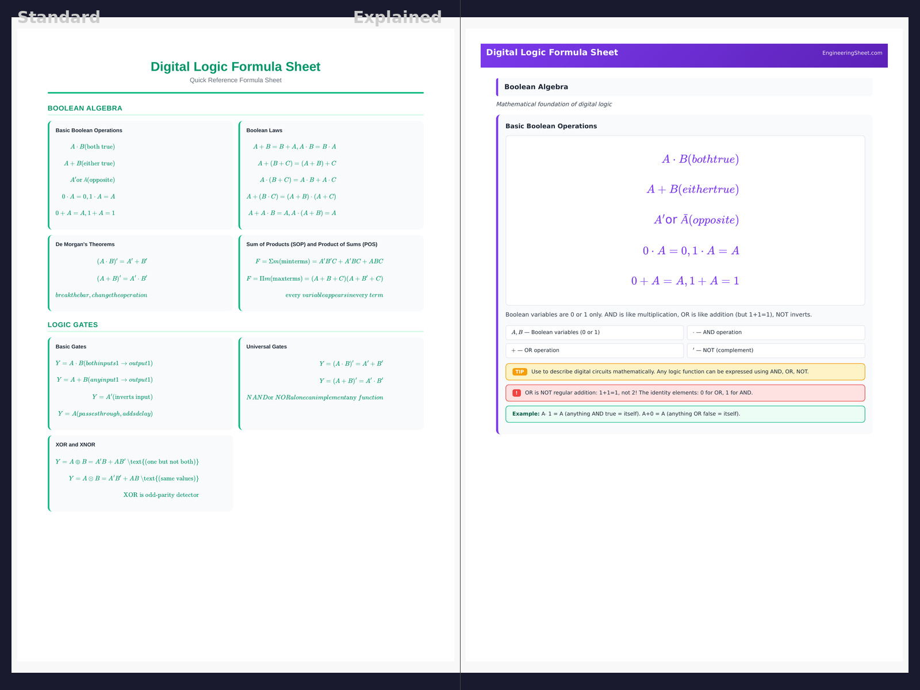Viewport: 920px width, 690px height.
Task: Click the Basic Gates card title
Action: click(71, 347)
